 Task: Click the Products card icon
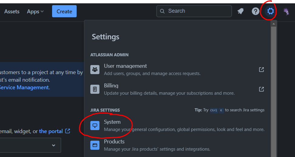click(95, 145)
